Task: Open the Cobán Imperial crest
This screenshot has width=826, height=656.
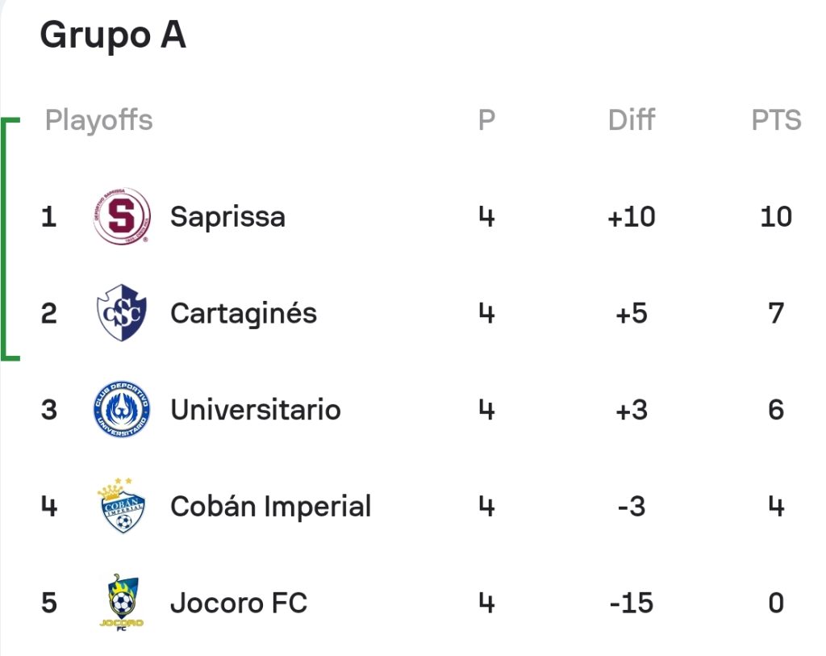Action: [122, 506]
